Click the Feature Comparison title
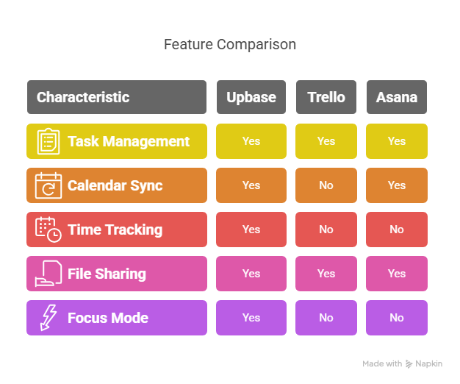460x384 pixels. pos(230,45)
